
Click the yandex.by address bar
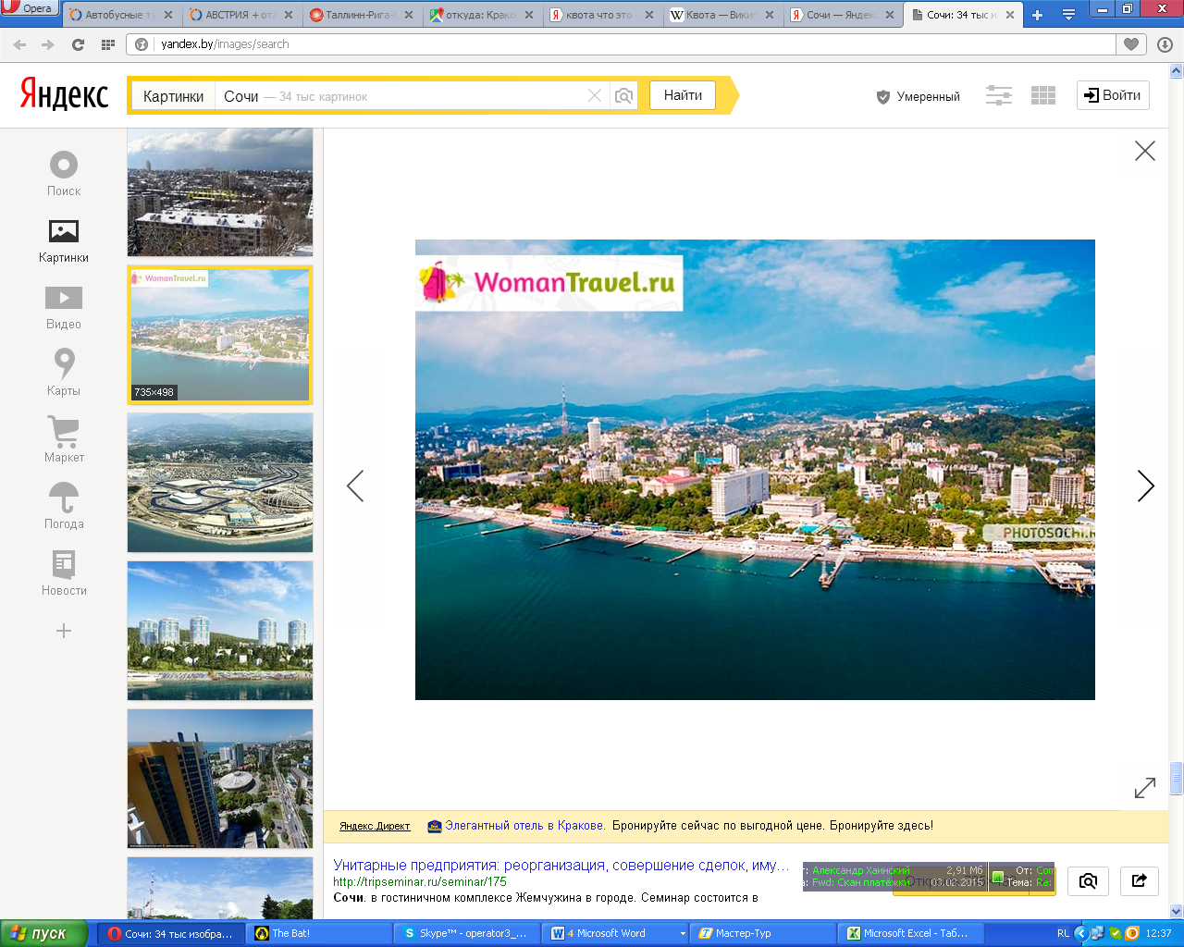[621, 44]
